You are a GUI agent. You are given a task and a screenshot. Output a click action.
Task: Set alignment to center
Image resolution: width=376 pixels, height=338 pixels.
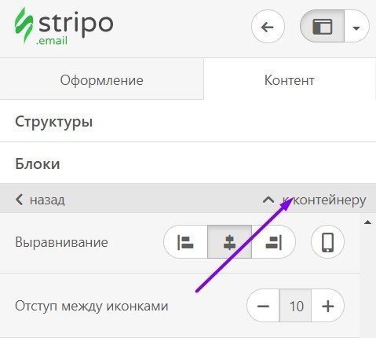coord(229,242)
